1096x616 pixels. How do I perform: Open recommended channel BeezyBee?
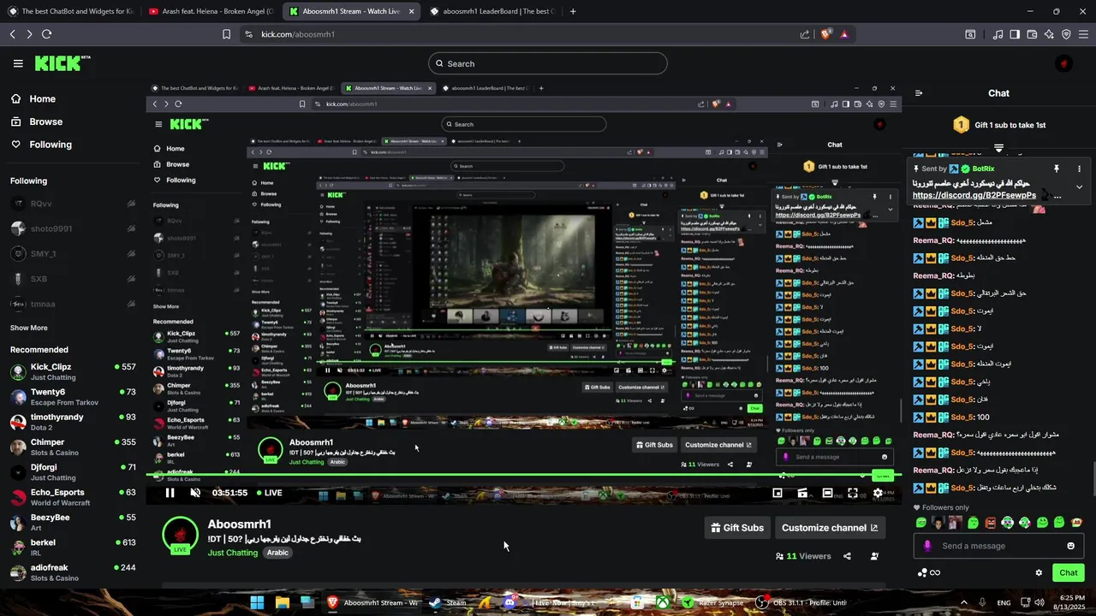click(x=72, y=522)
